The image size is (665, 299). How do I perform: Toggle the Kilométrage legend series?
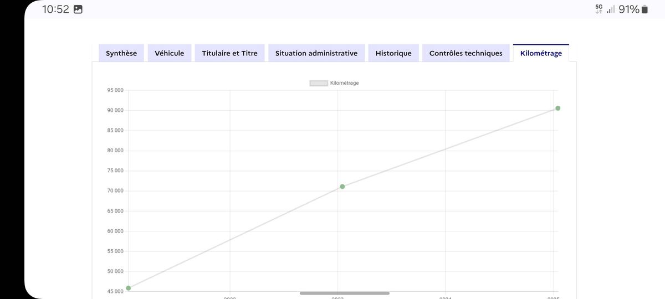coord(334,83)
